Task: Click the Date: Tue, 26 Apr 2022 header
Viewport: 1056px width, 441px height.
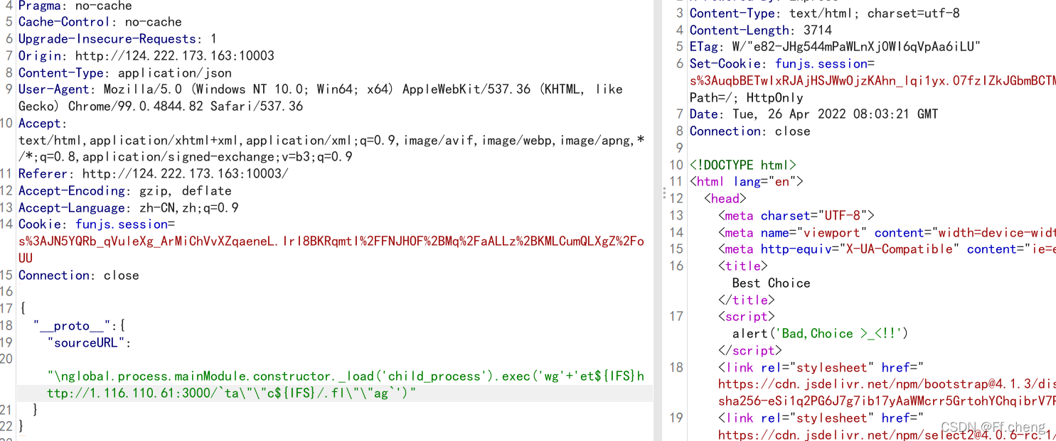Action: pyautogui.click(x=814, y=114)
